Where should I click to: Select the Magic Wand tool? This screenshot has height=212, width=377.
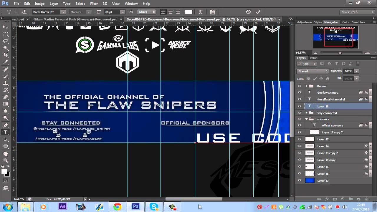tap(6, 48)
